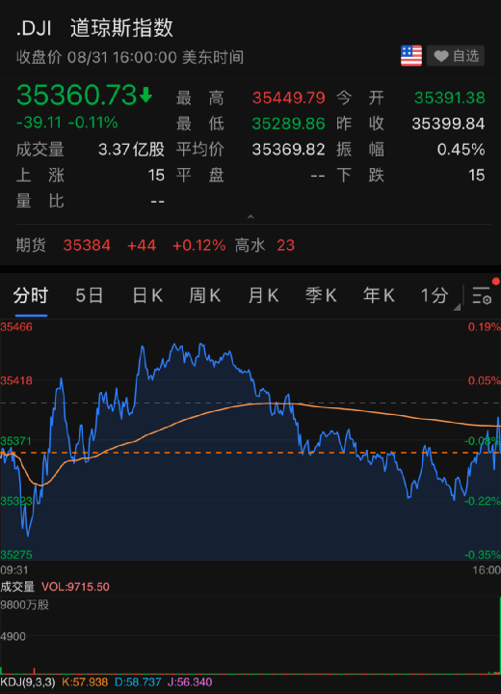Click the 35360.73 closing price
This screenshot has height=694, width=501.
[76, 95]
